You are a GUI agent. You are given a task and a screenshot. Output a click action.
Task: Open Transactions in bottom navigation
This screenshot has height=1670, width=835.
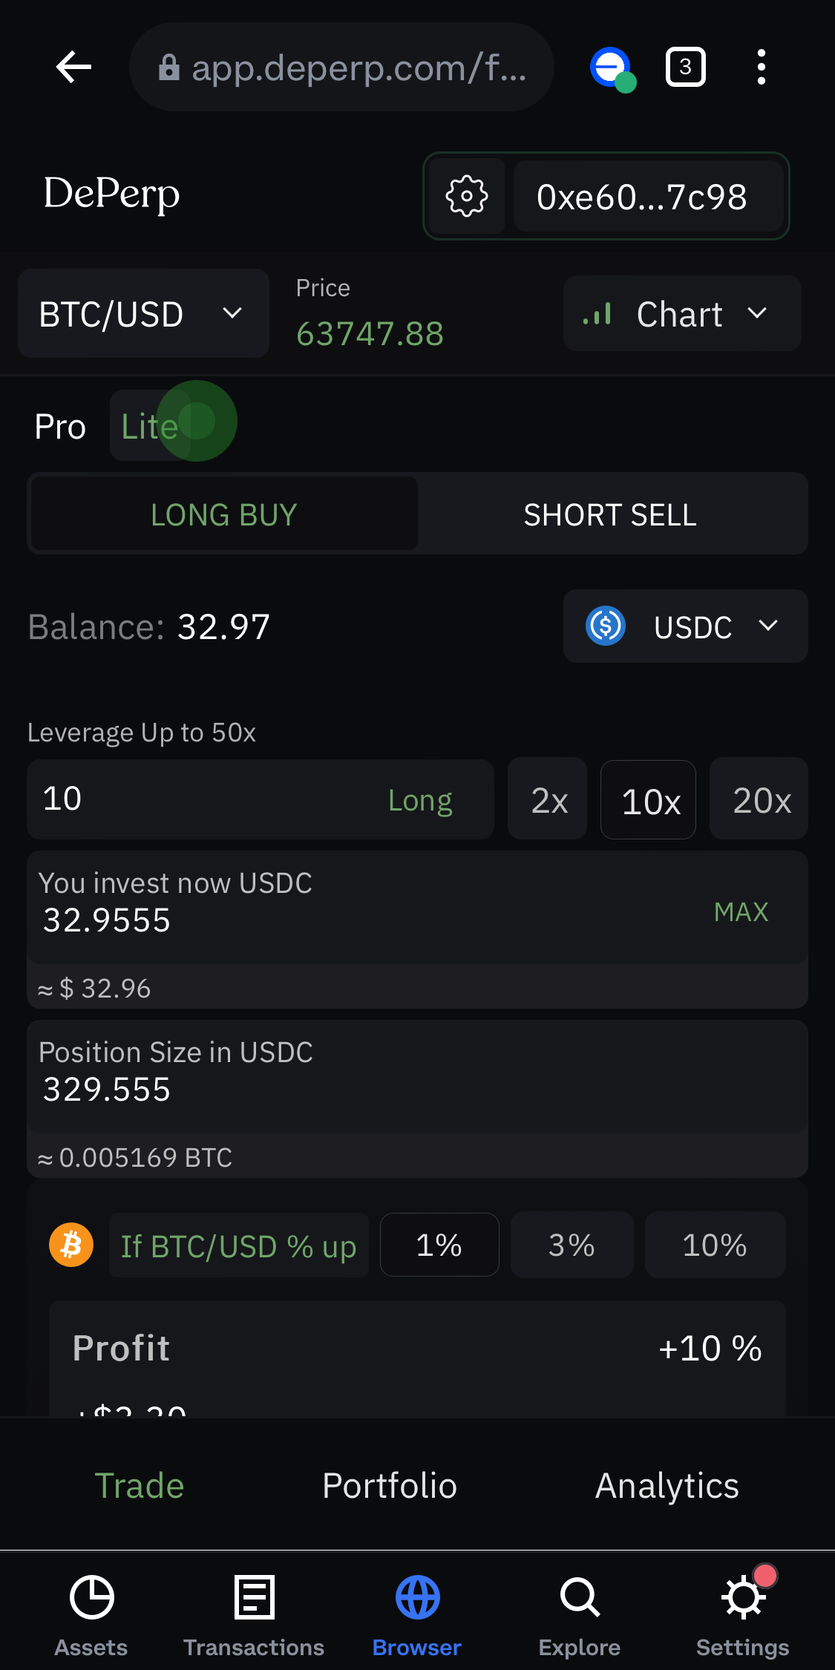[254, 1615]
